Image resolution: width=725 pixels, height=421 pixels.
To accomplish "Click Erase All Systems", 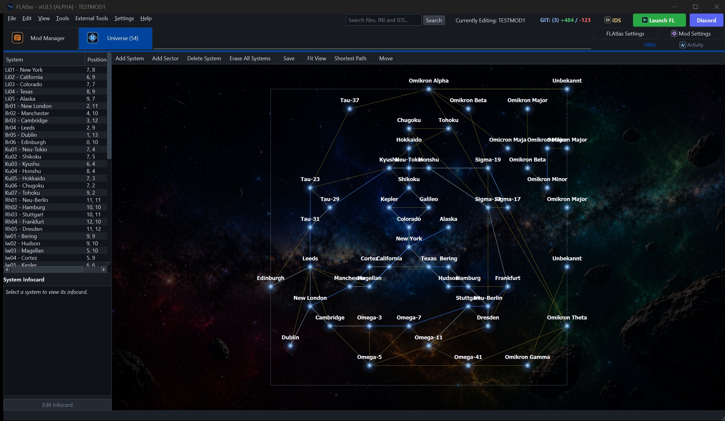I will click(250, 58).
